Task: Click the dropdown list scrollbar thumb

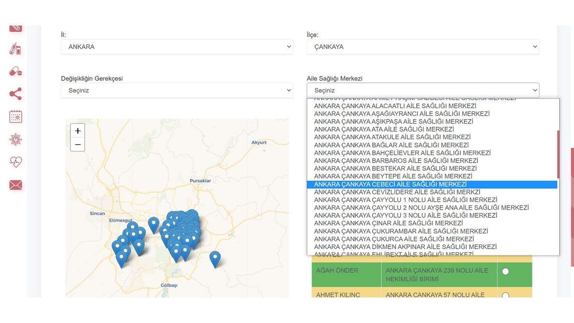Action: pyautogui.click(x=557, y=154)
